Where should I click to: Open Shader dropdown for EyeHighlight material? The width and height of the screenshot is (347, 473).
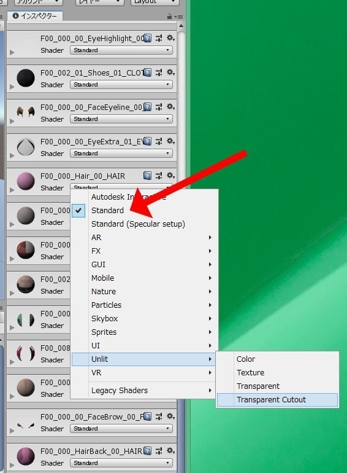(x=121, y=50)
